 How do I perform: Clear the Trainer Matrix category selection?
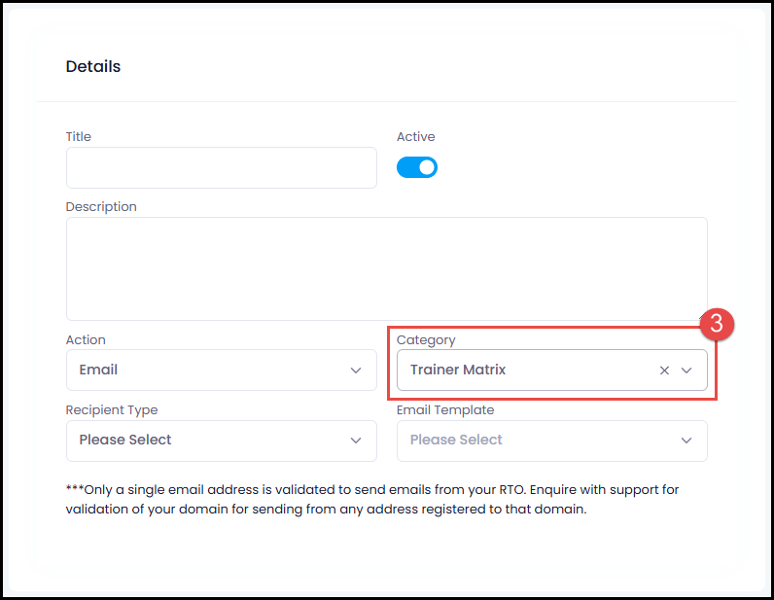tap(664, 371)
